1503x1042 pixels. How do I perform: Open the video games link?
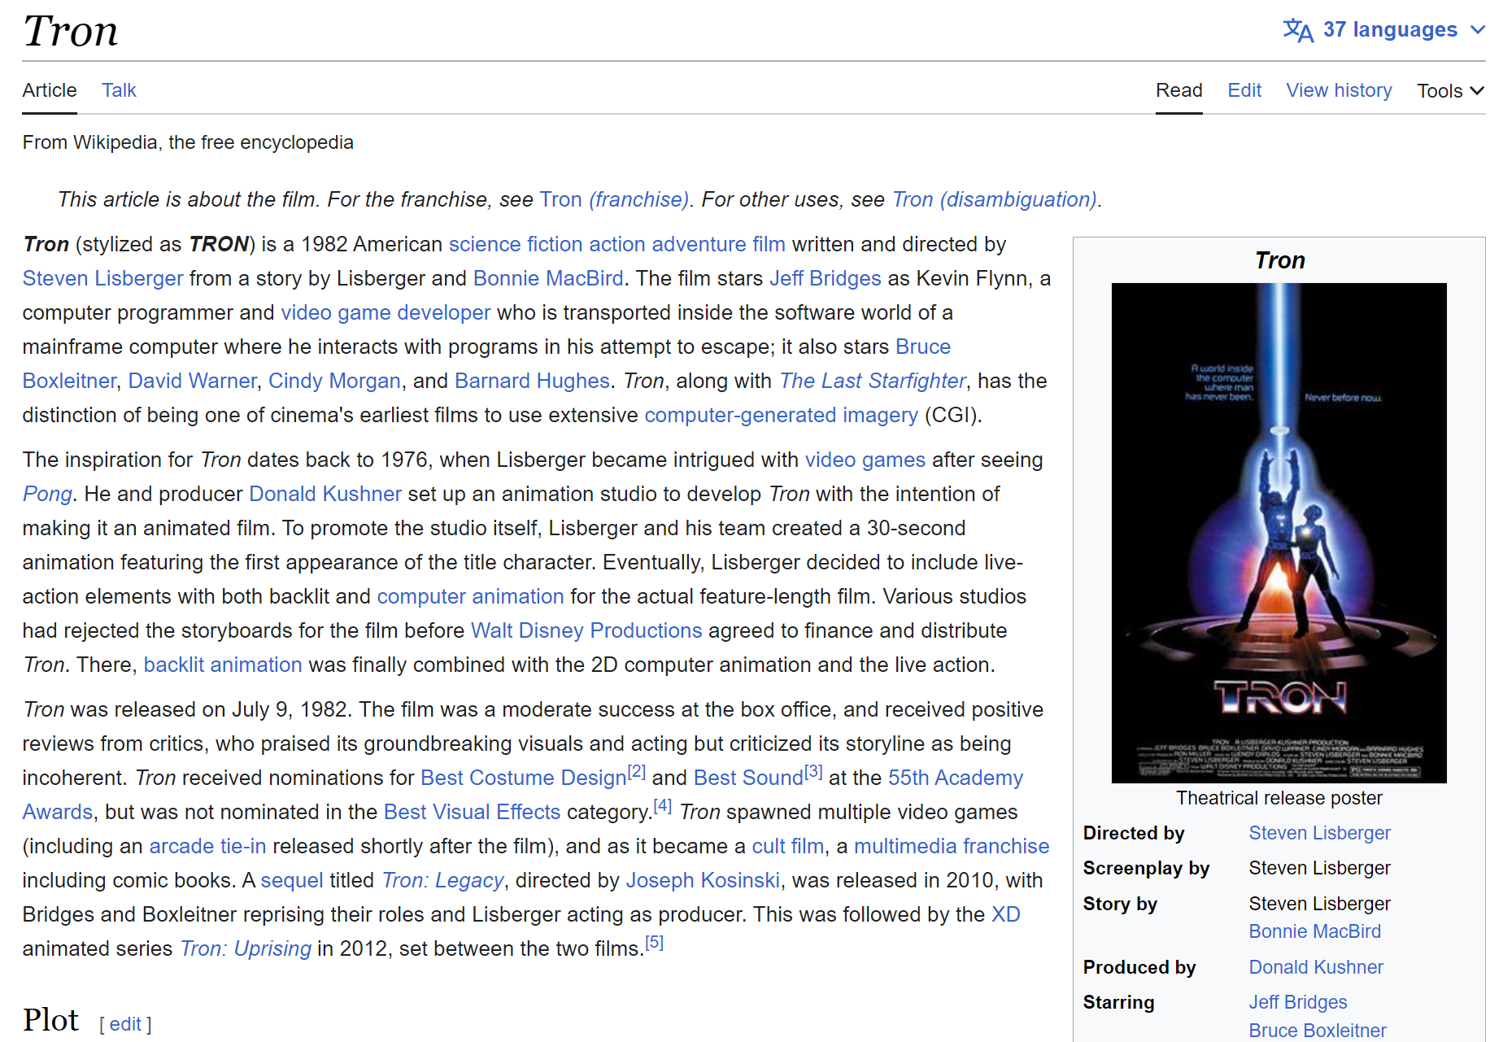point(865,460)
